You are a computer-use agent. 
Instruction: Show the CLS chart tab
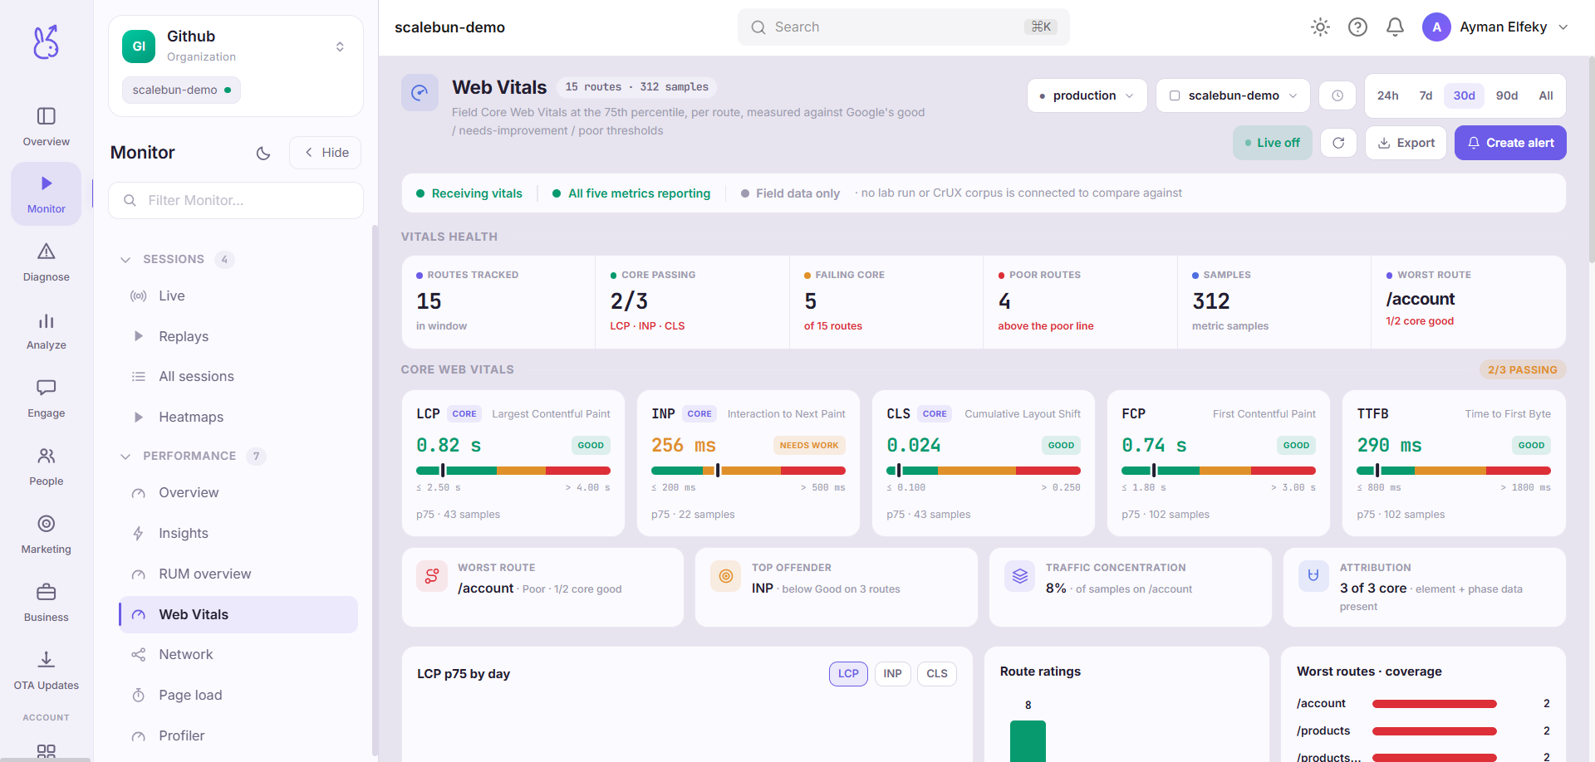point(937,674)
